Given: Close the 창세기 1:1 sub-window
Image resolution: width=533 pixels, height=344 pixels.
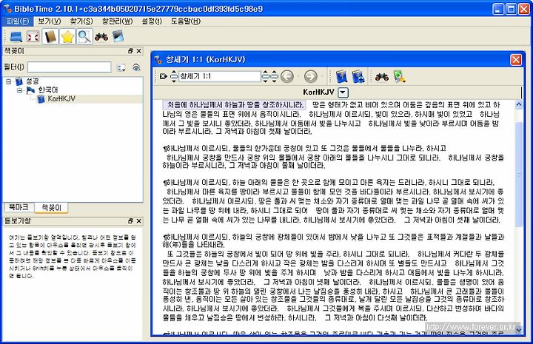Looking at the screenshot, I should click(x=516, y=60).
